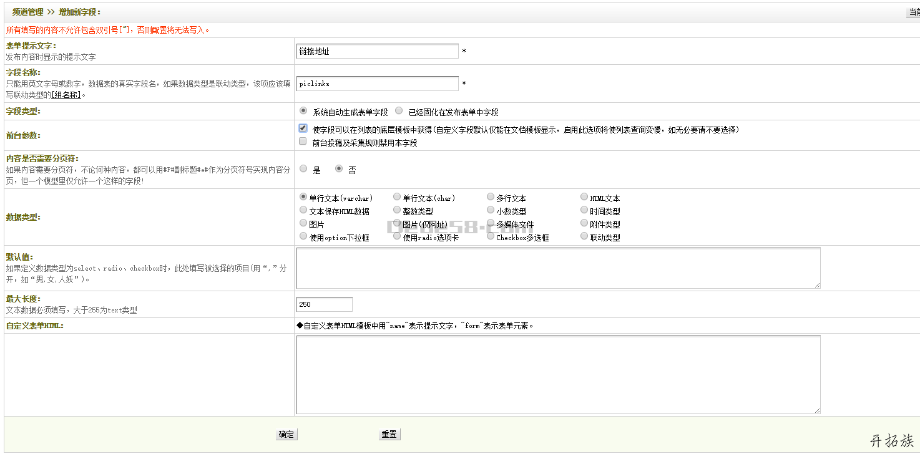The image size is (920, 454).
Task: Focus the 默认值 textarea
Action: pos(559,268)
